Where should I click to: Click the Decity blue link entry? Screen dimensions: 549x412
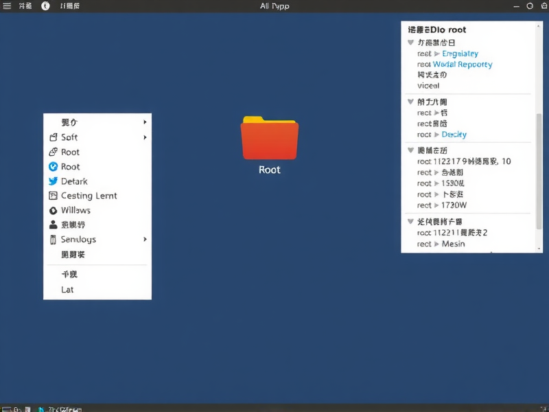(x=454, y=134)
